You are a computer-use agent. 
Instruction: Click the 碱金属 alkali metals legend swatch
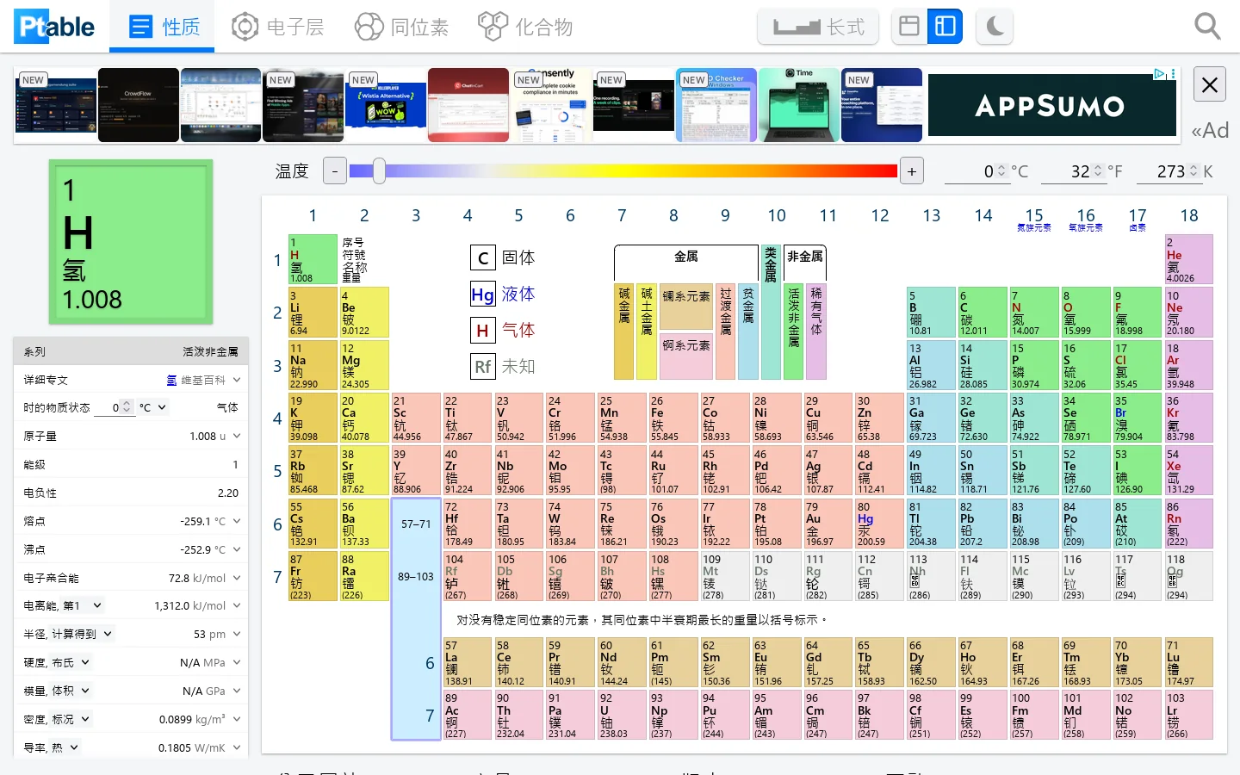(623, 331)
